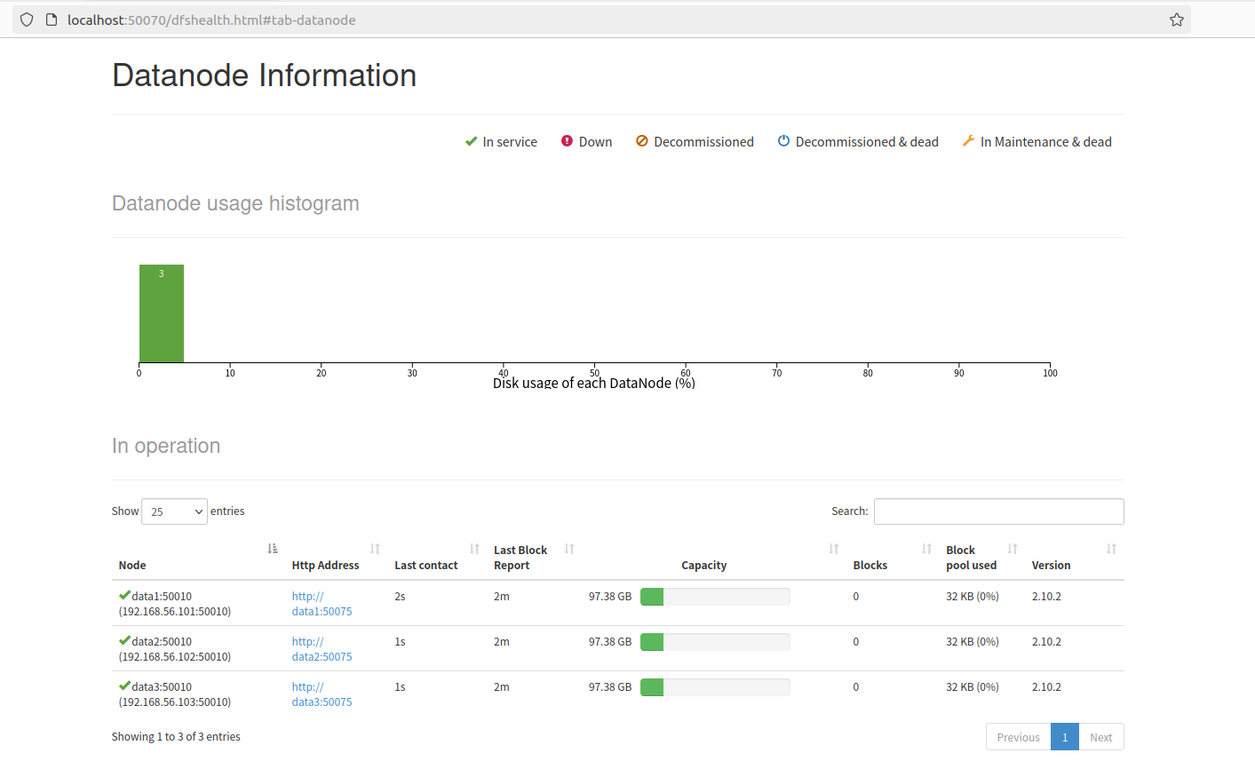Click the shield icon in address bar
Image resolution: width=1255 pixels, height=761 pixels.
[x=27, y=20]
